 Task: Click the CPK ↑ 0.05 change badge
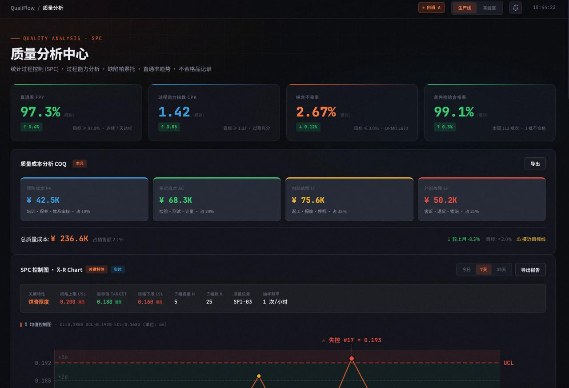pyautogui.click(x=169, y=127)
